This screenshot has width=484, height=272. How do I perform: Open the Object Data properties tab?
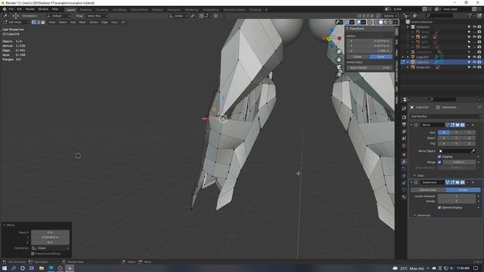coord(404,190)
